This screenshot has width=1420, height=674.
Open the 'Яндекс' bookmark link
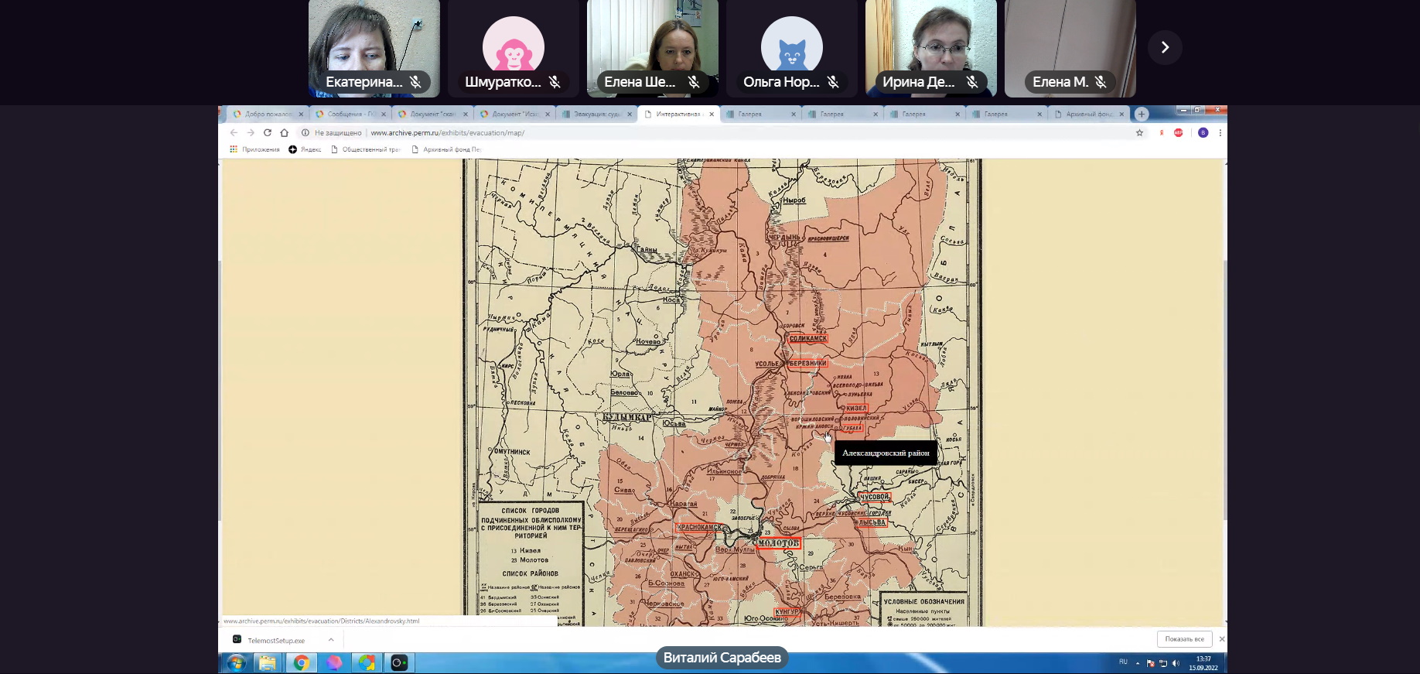[x=306, y=149]
